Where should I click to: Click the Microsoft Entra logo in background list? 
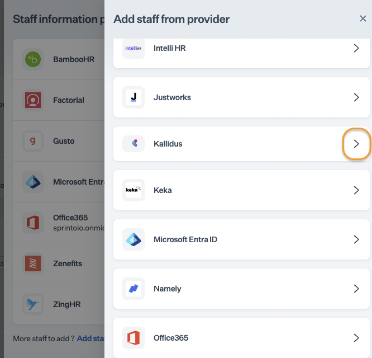[33, 182]
